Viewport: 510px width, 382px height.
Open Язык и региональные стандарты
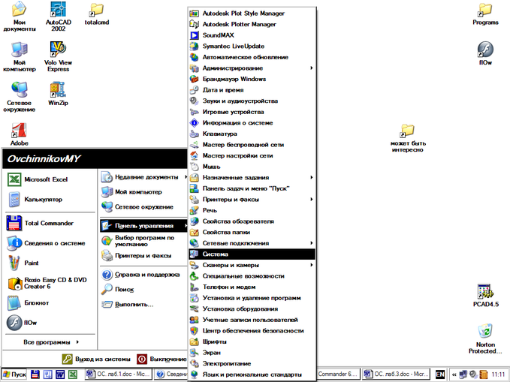252,374
